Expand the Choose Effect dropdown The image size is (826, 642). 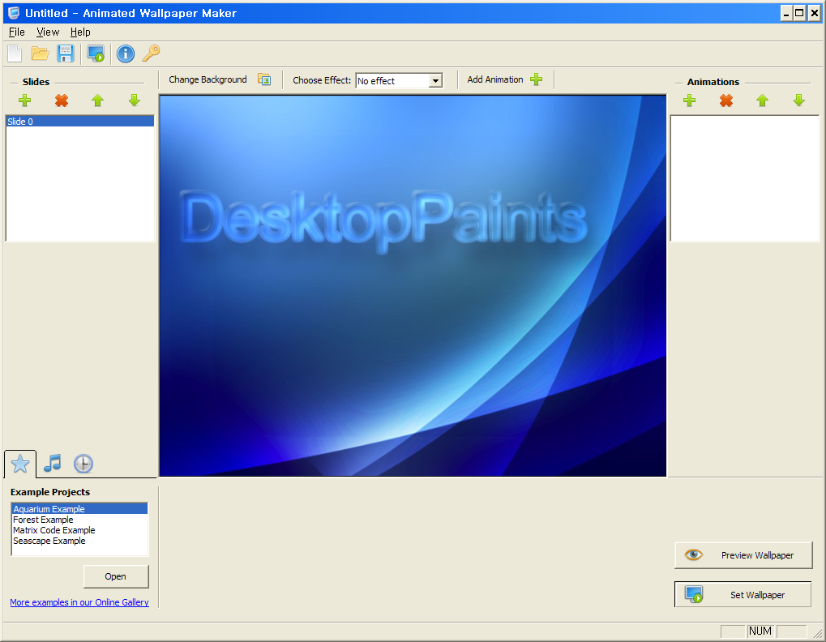pos(435,80)
